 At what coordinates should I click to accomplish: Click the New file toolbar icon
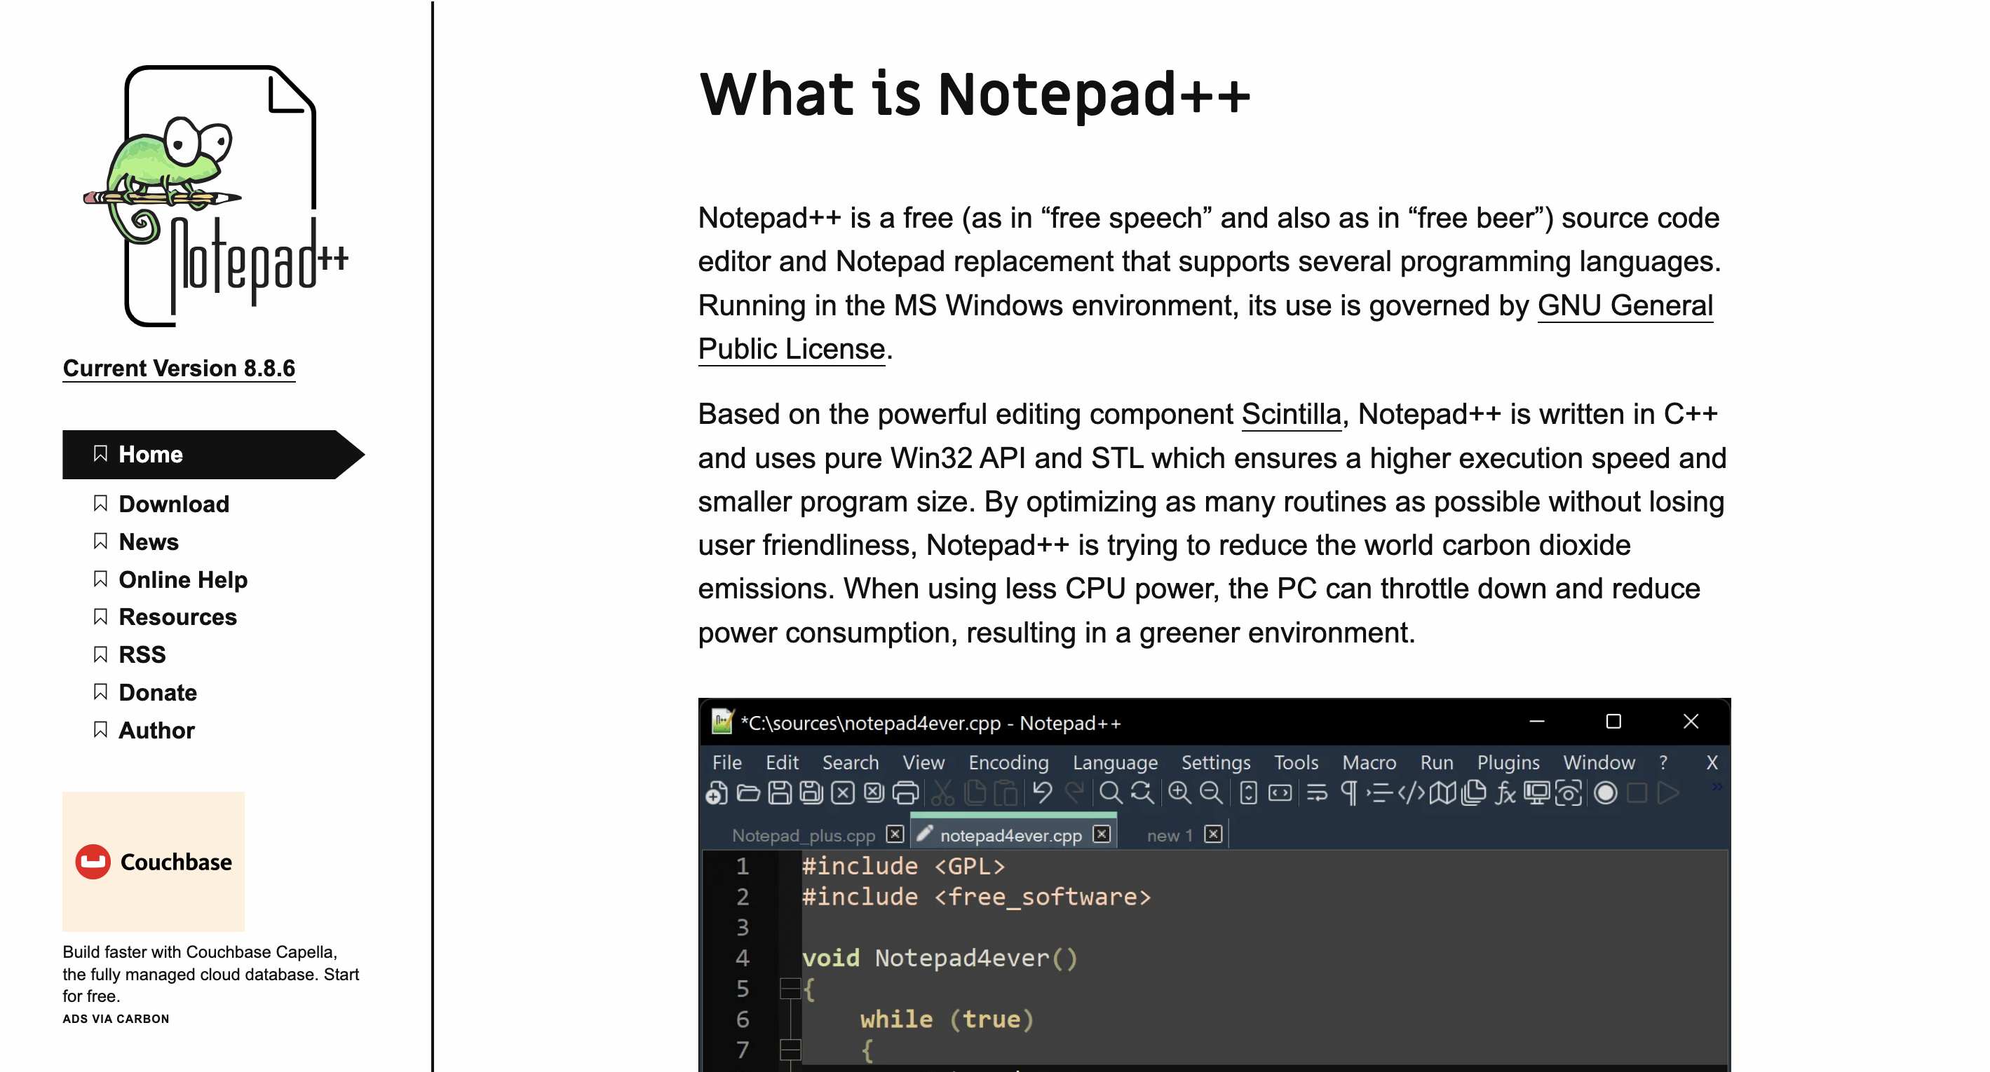click(x=716, y=792)
